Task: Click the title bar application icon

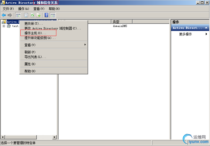Action: [3, 3]
